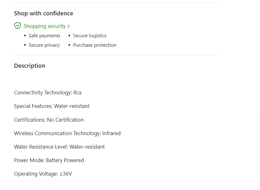Click the ≤36V voltage value
The height and width of the screenshot is (190, 260).
66,174
